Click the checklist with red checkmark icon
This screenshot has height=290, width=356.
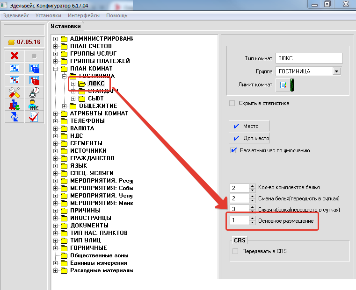click(x=34, y=116)
